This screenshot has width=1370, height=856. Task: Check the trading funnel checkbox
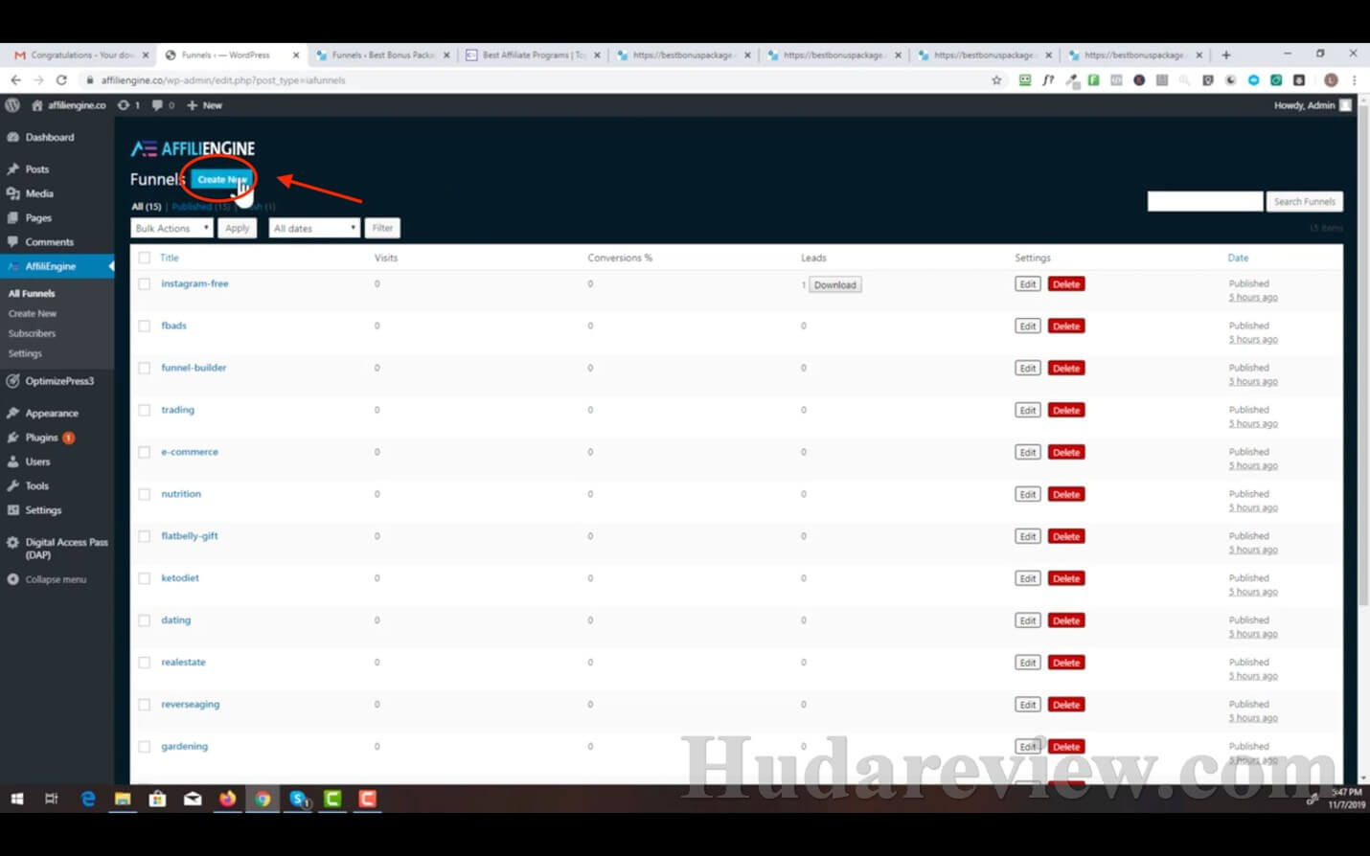(x=145, y=411)
